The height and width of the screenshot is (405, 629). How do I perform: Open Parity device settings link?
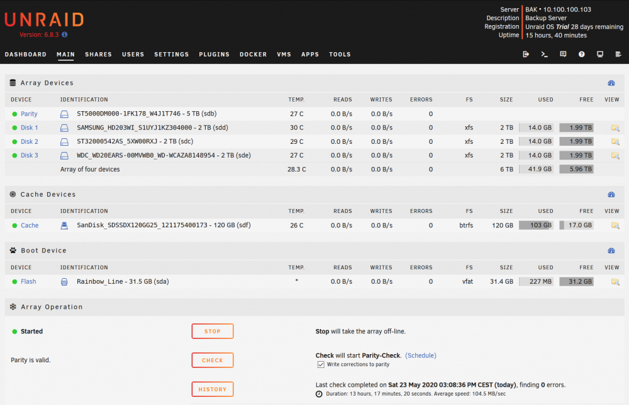29,114
